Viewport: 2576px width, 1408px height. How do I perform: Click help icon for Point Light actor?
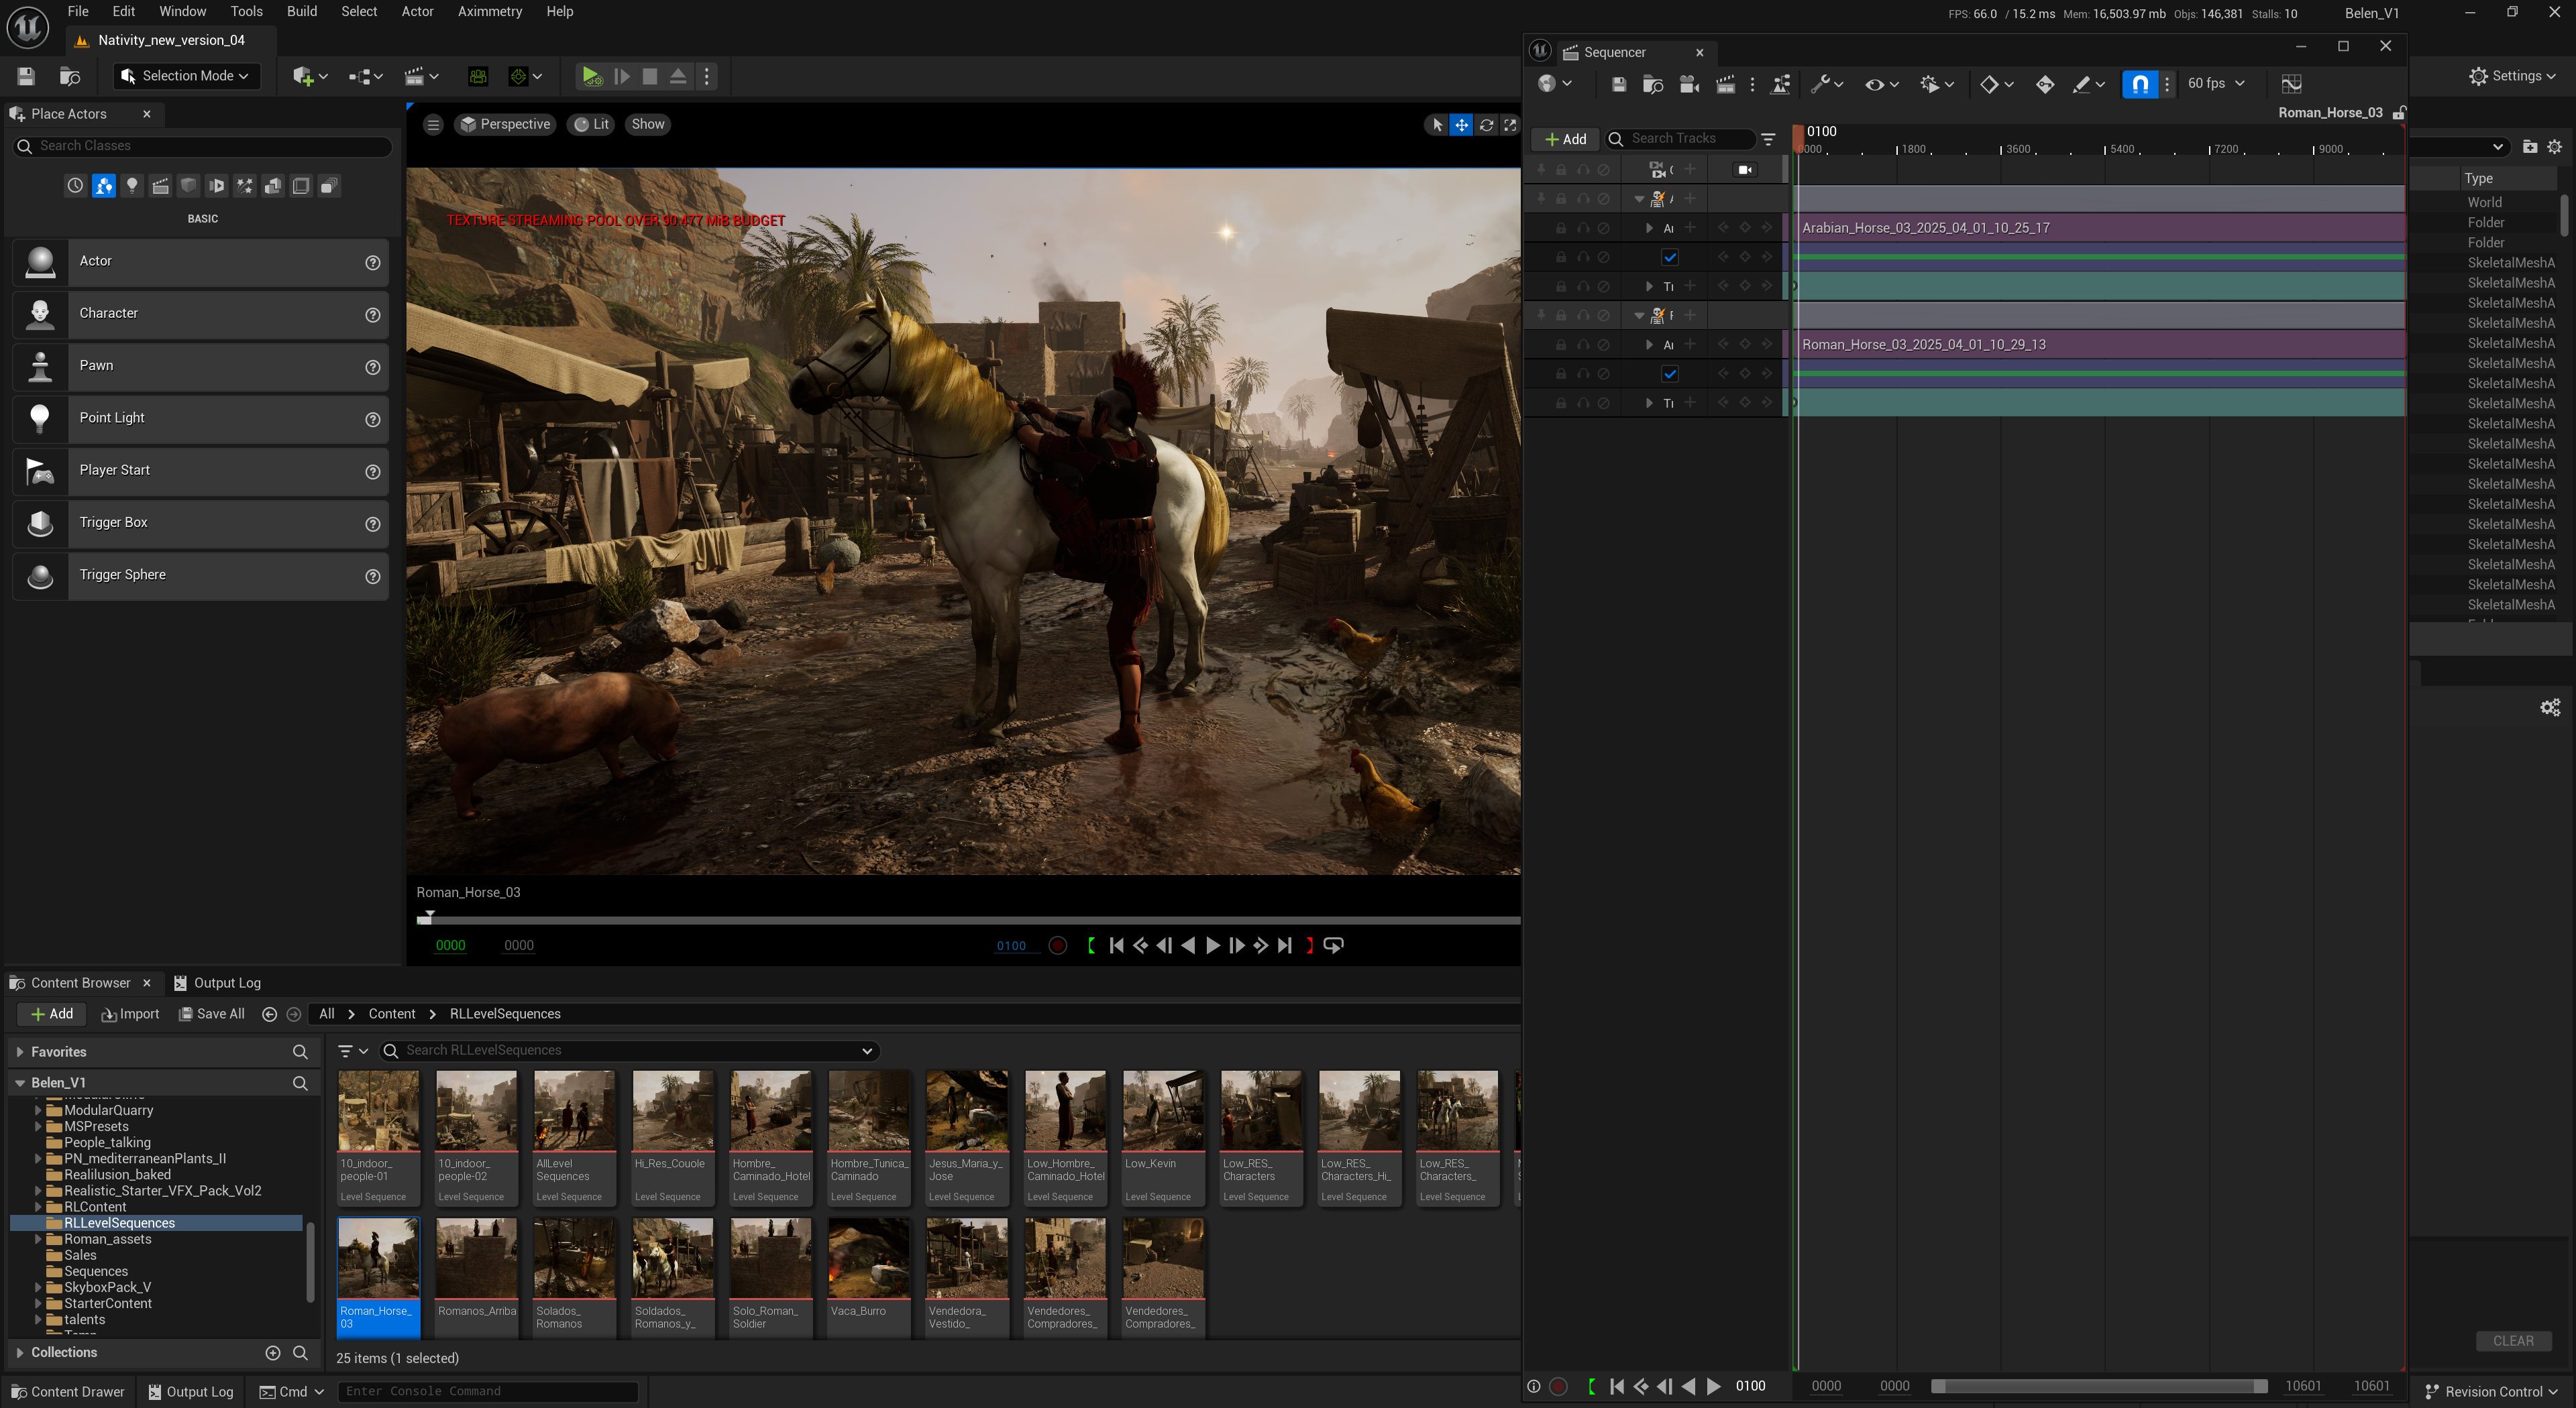(x=373, y=420)
